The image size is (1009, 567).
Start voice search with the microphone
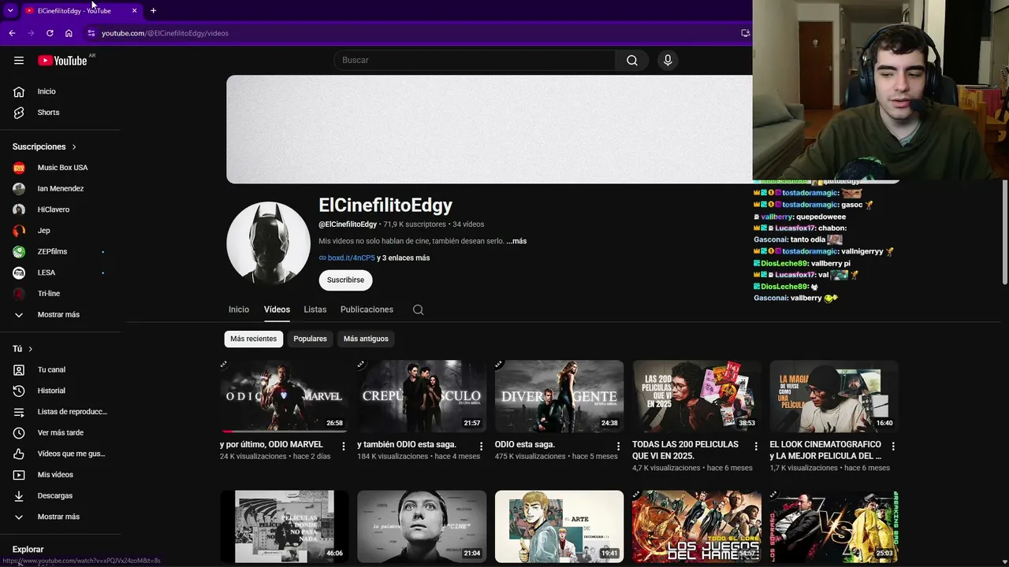pyautogui.click(x=668, y=61)
